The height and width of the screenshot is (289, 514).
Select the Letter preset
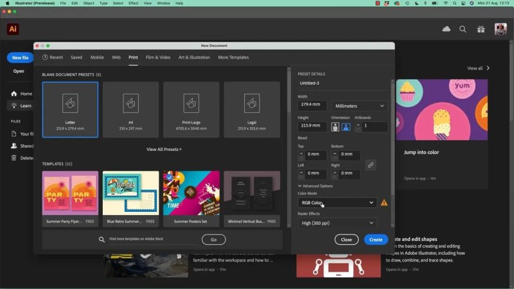70,109
